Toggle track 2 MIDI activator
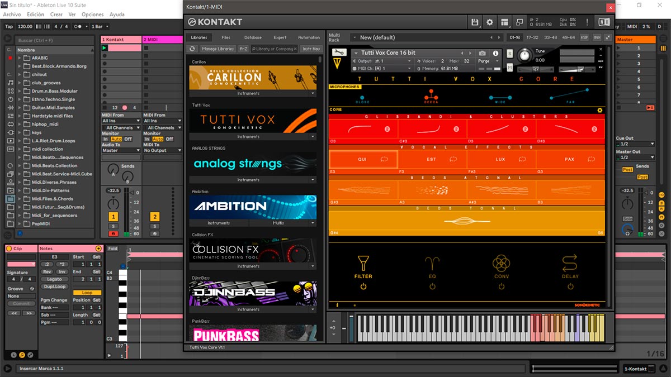Screen dimensions: 671x377 tap(154, 217)
